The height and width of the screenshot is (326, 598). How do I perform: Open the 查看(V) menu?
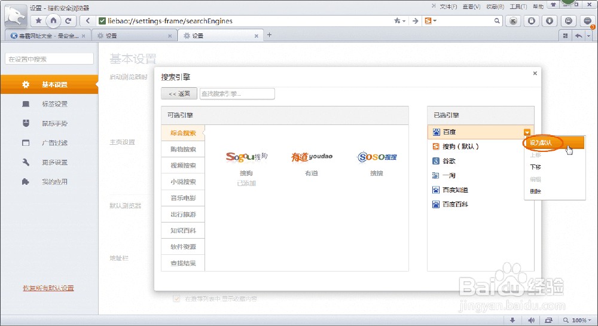(x=471, y=7)
